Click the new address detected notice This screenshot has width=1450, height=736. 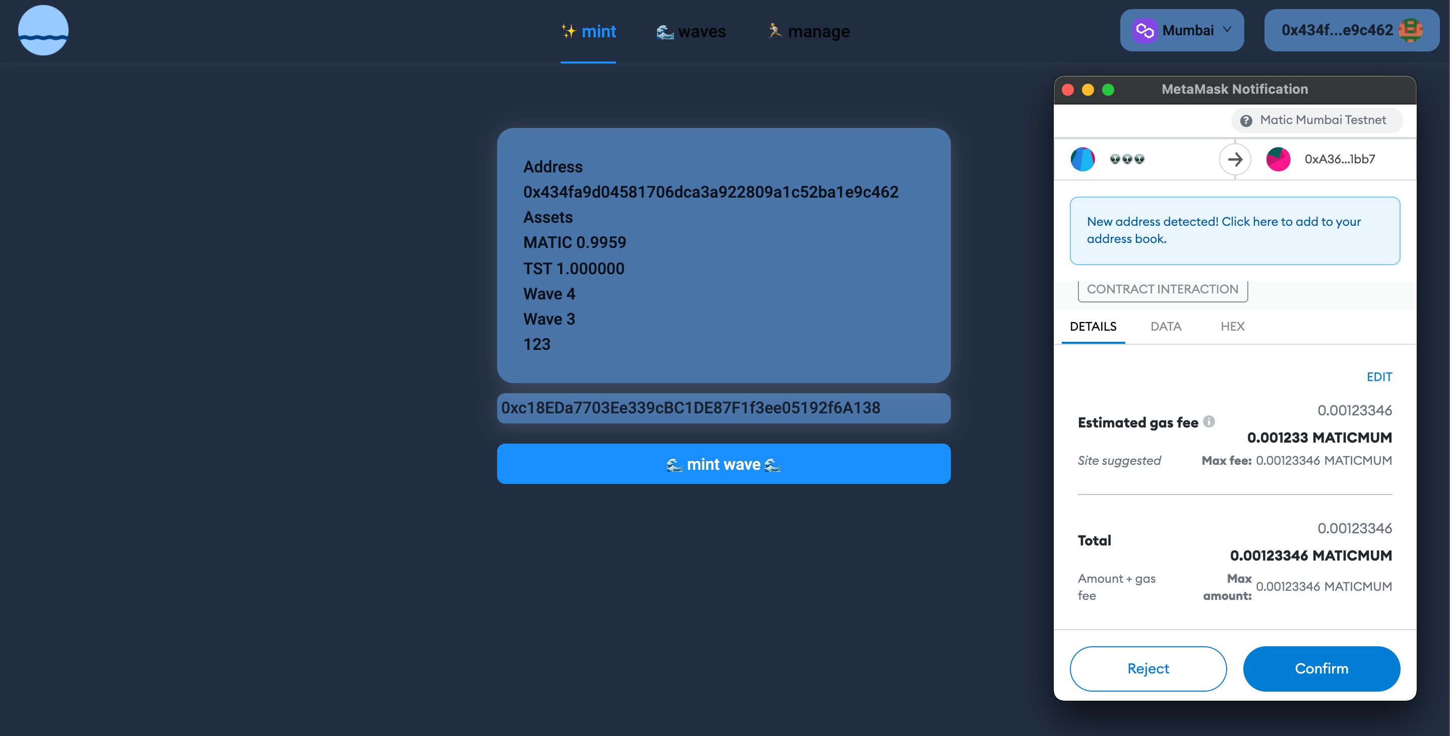coord(1234,231)
